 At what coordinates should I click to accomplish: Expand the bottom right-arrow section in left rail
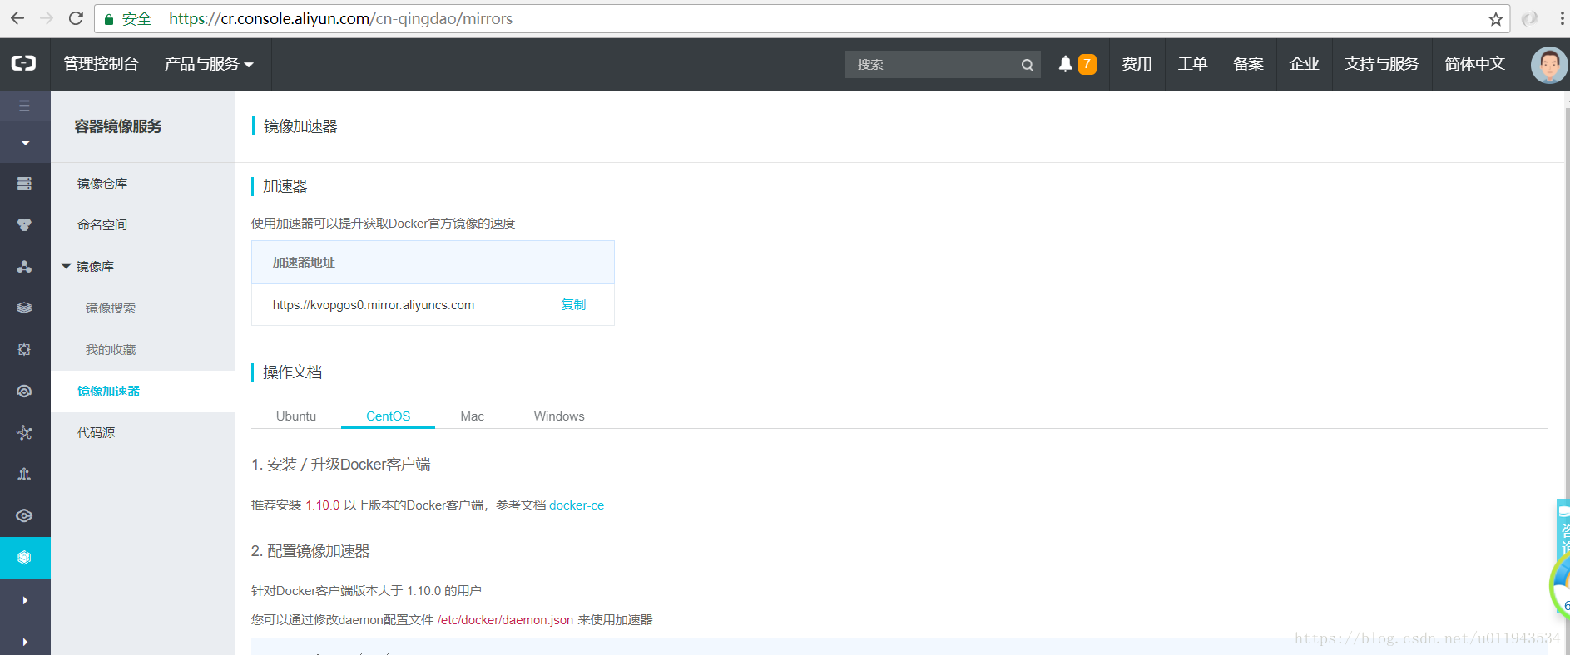(x=25, y=642)
